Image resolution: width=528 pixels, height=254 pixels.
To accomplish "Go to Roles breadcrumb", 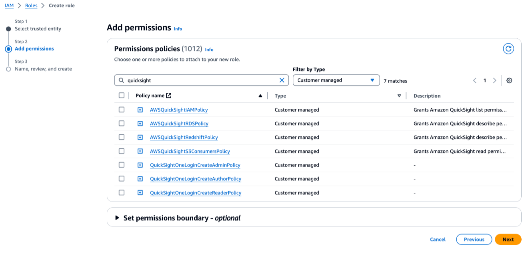I will tap(31, 6).
